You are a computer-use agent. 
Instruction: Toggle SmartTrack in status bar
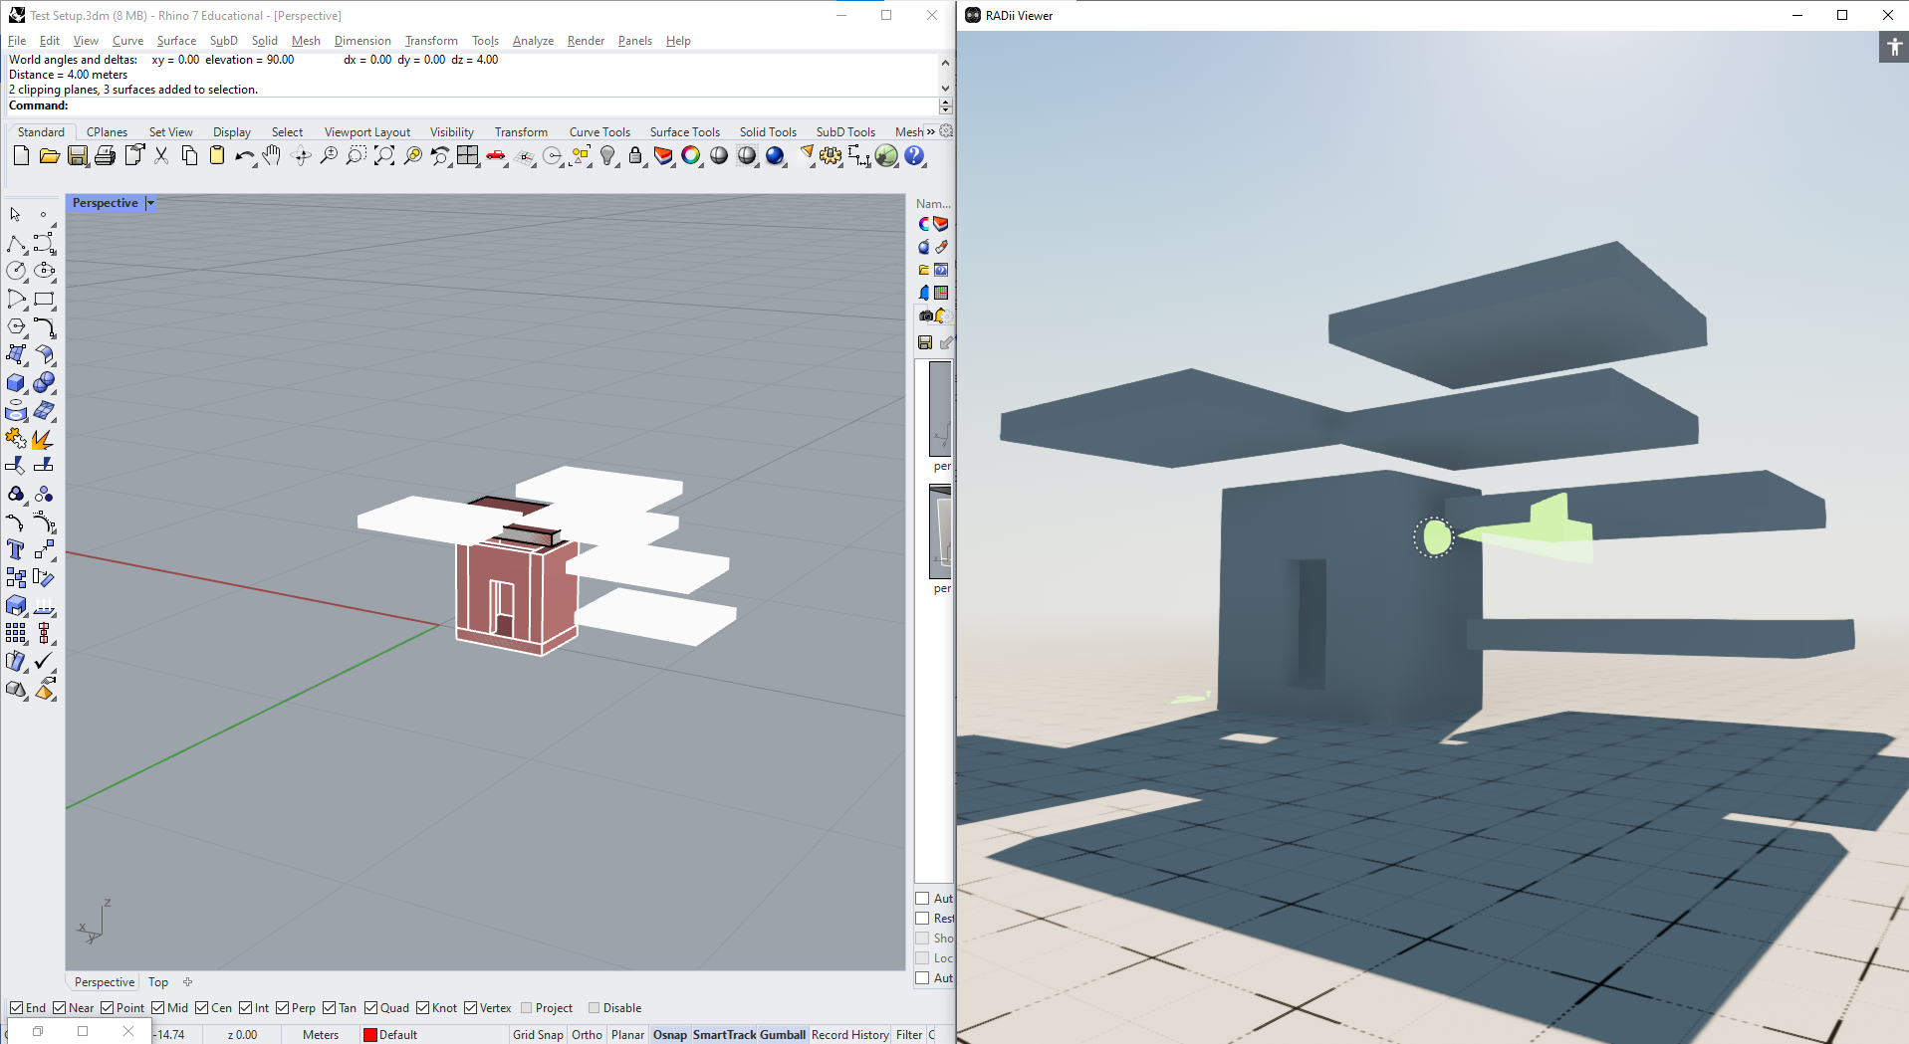point(724,1035)
